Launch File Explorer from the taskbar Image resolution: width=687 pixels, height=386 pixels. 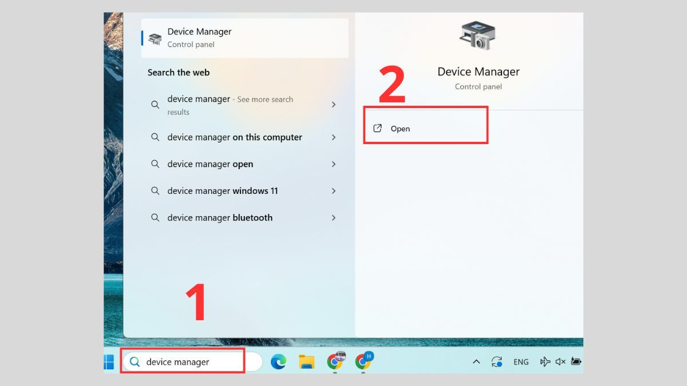click(307, 361)
